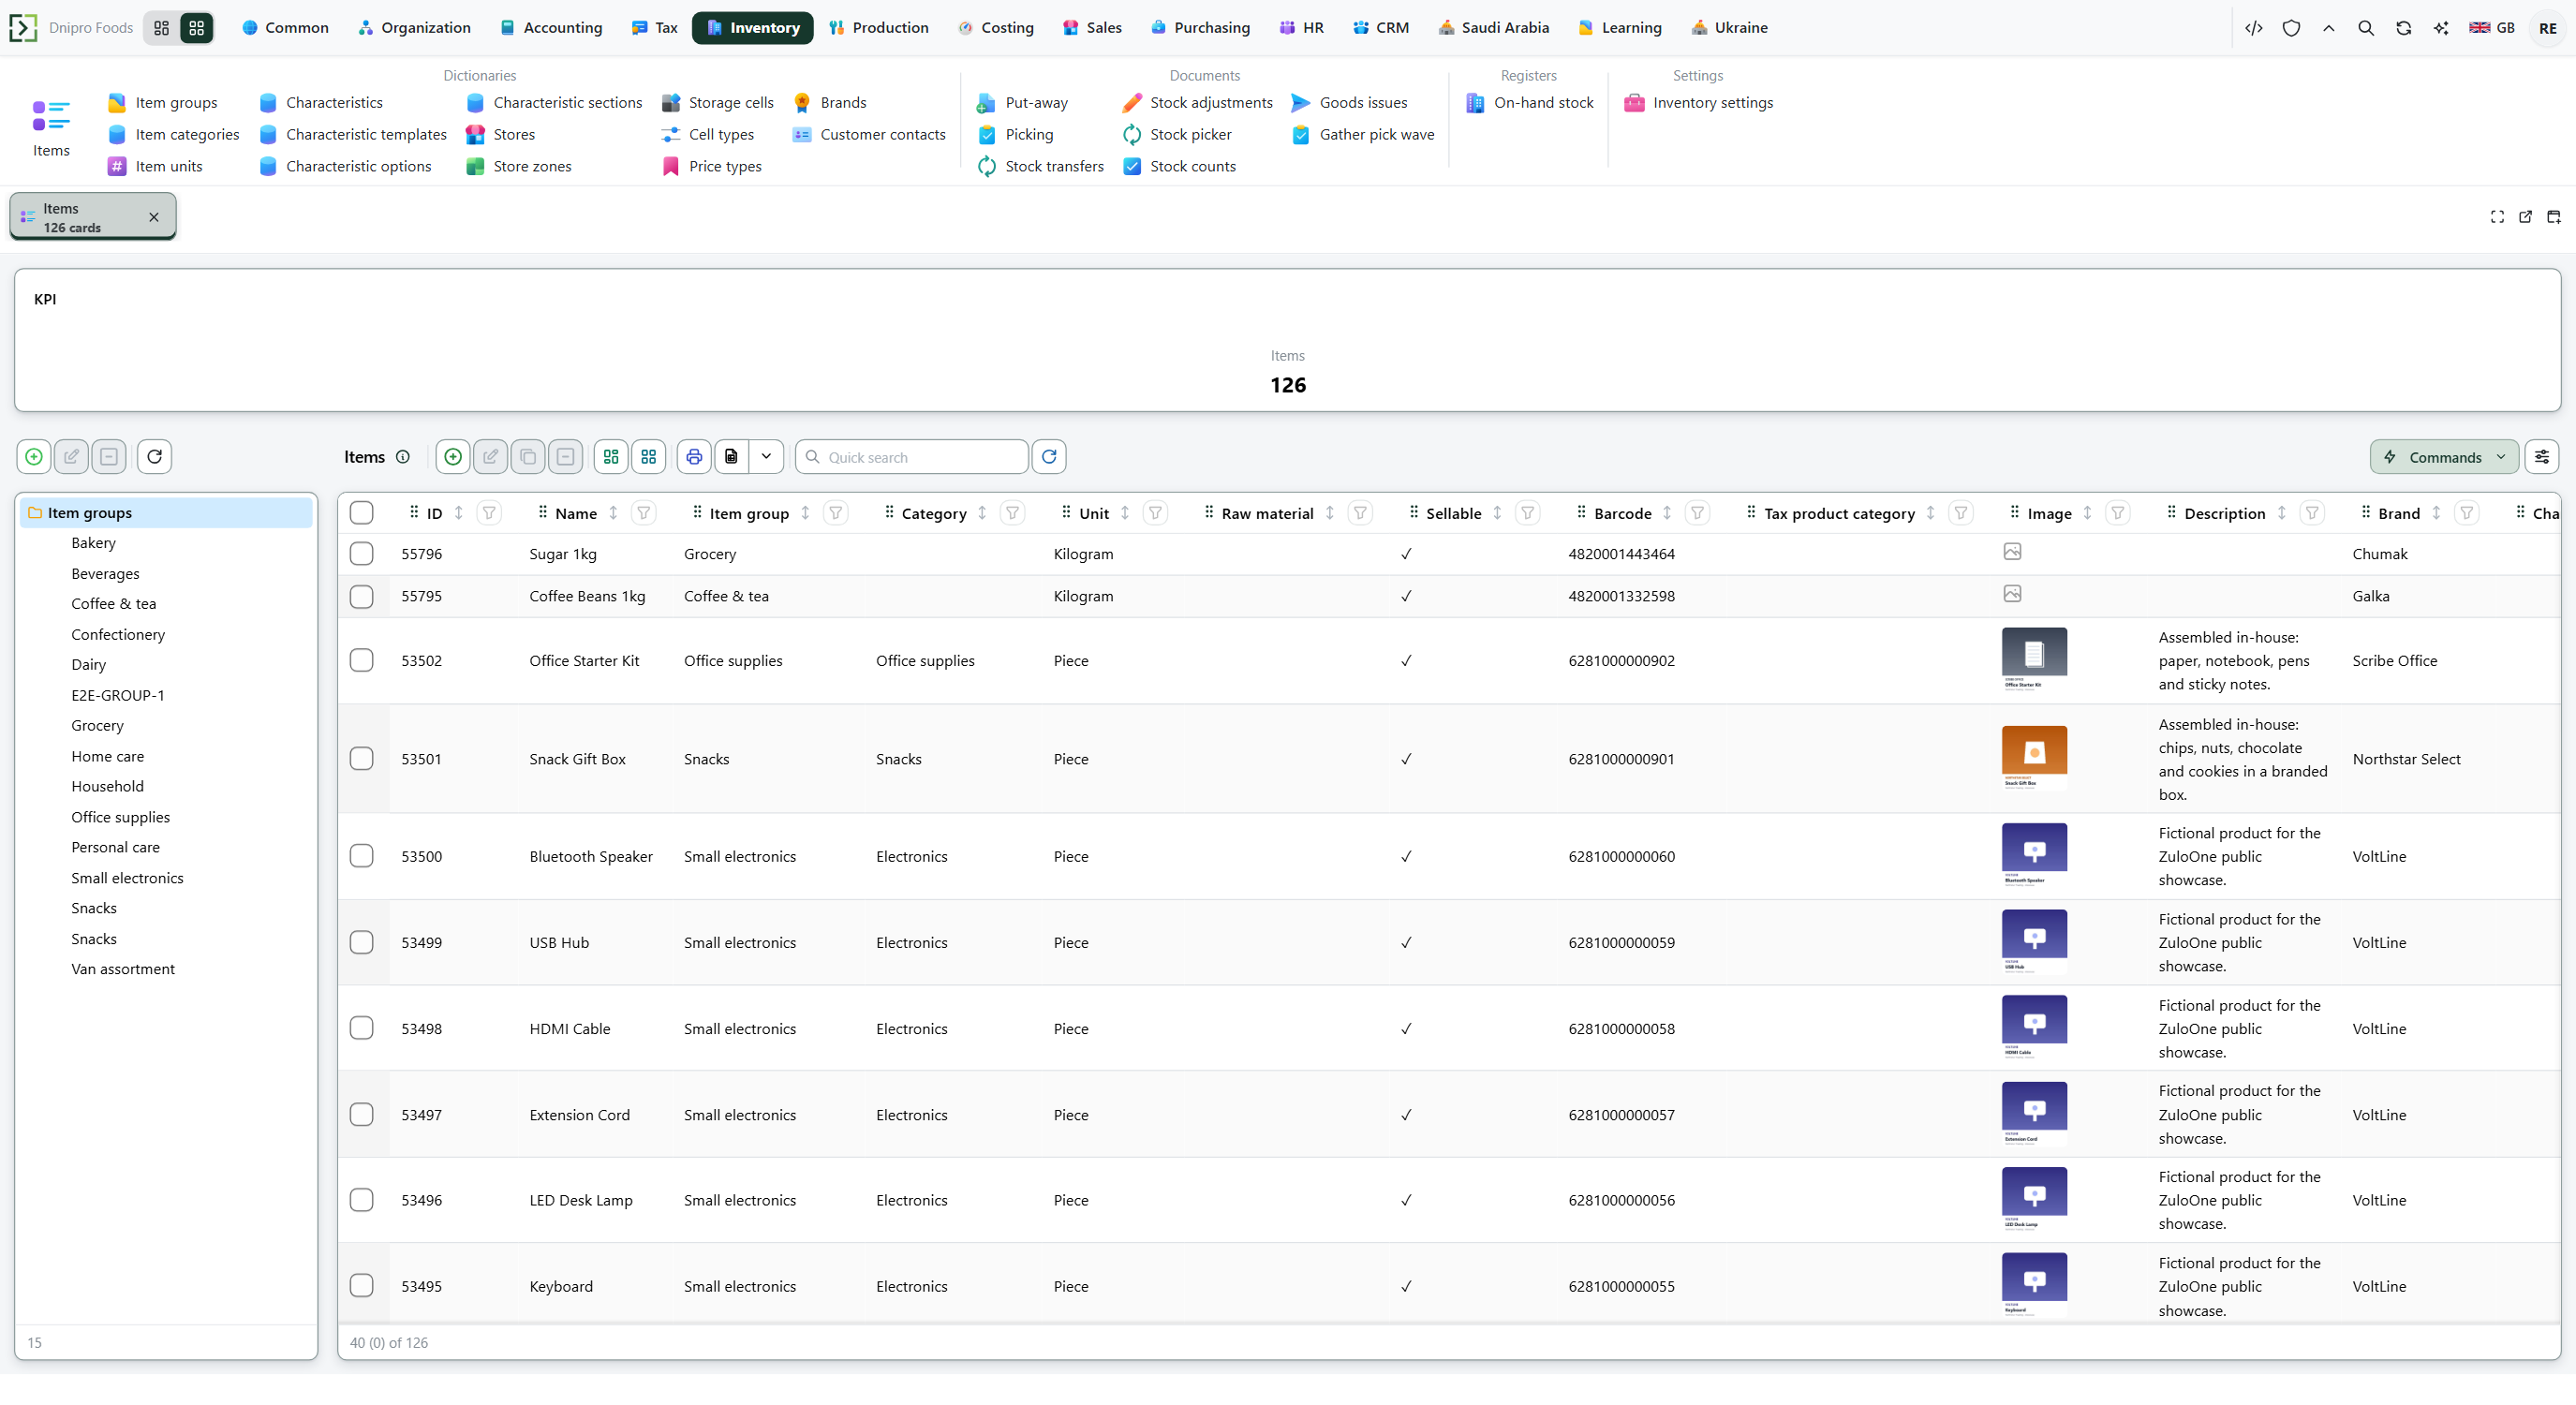Click the refresh icon next to Quick search

click(x=1049, y=457)
